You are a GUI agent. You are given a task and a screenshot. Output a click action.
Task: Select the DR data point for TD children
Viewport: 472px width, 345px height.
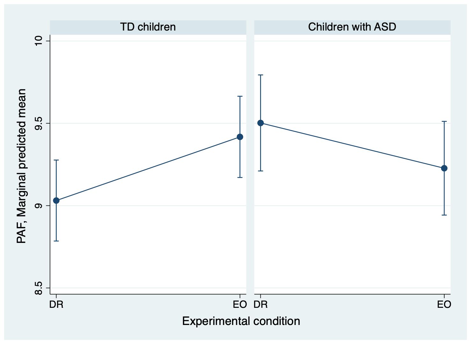tap(56, 201)
